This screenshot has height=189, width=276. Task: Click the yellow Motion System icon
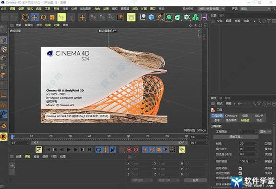pyautogui.click(x=182, y=150)
